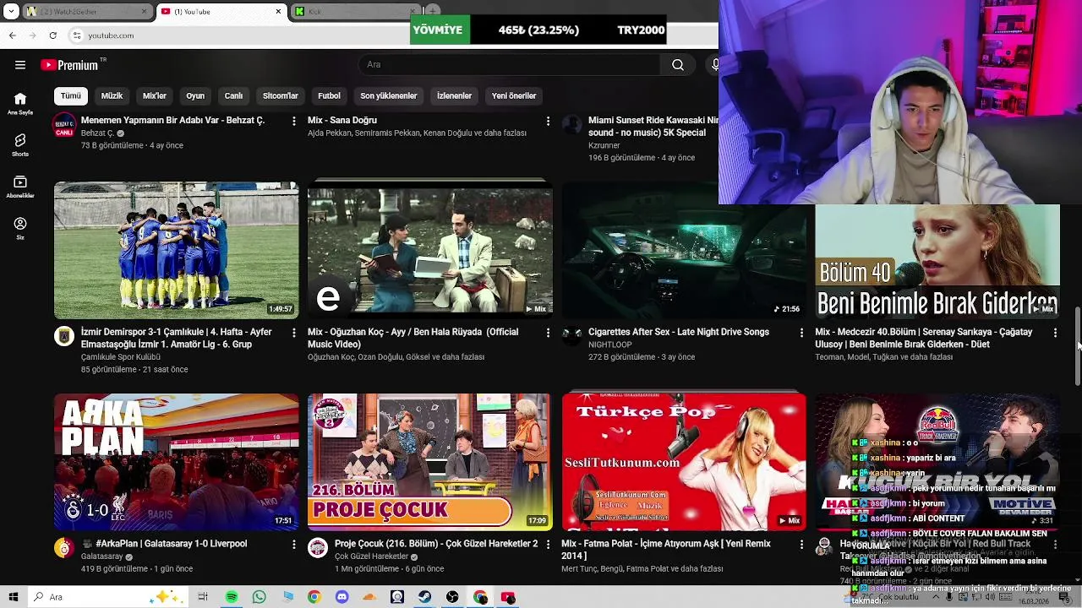
Task: Open the Miami Sunset Ride Kawasaki title
Action: (x=653, y=127)
